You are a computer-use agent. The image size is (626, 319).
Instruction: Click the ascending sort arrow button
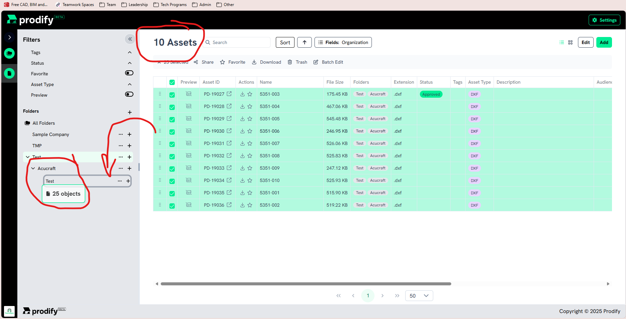[x=304, y=42]
